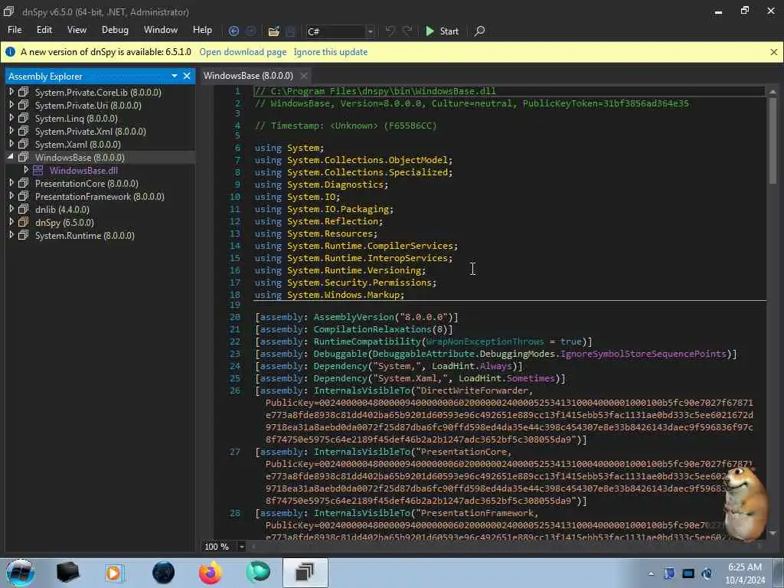Expand the PresentationCore assembly node
The width and height of the screenshot is (784, 588).
point(11,183)
